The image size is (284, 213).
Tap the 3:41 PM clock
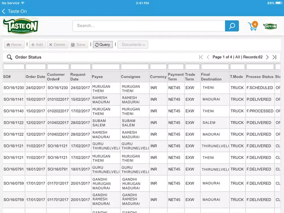coord(142,3)
